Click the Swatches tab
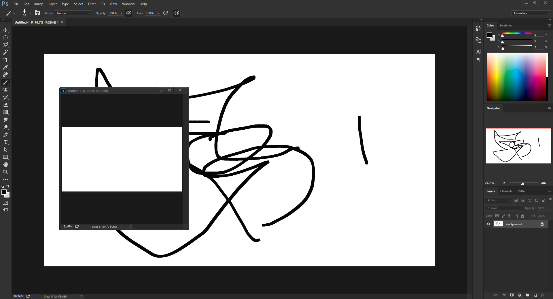Image resolution: width=553 pixels, height=299 pixels. [x=505, y=25]
